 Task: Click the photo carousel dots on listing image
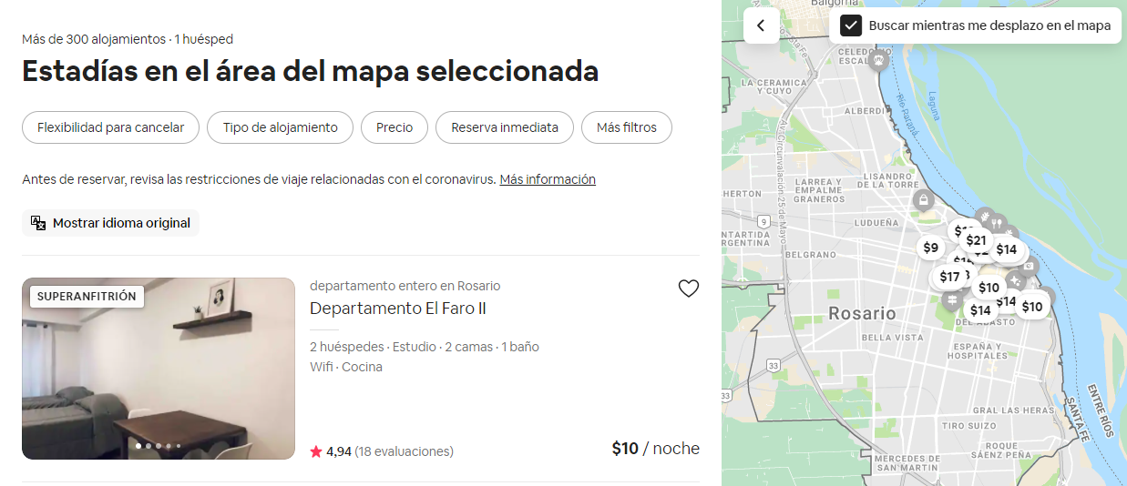(159, 446)
